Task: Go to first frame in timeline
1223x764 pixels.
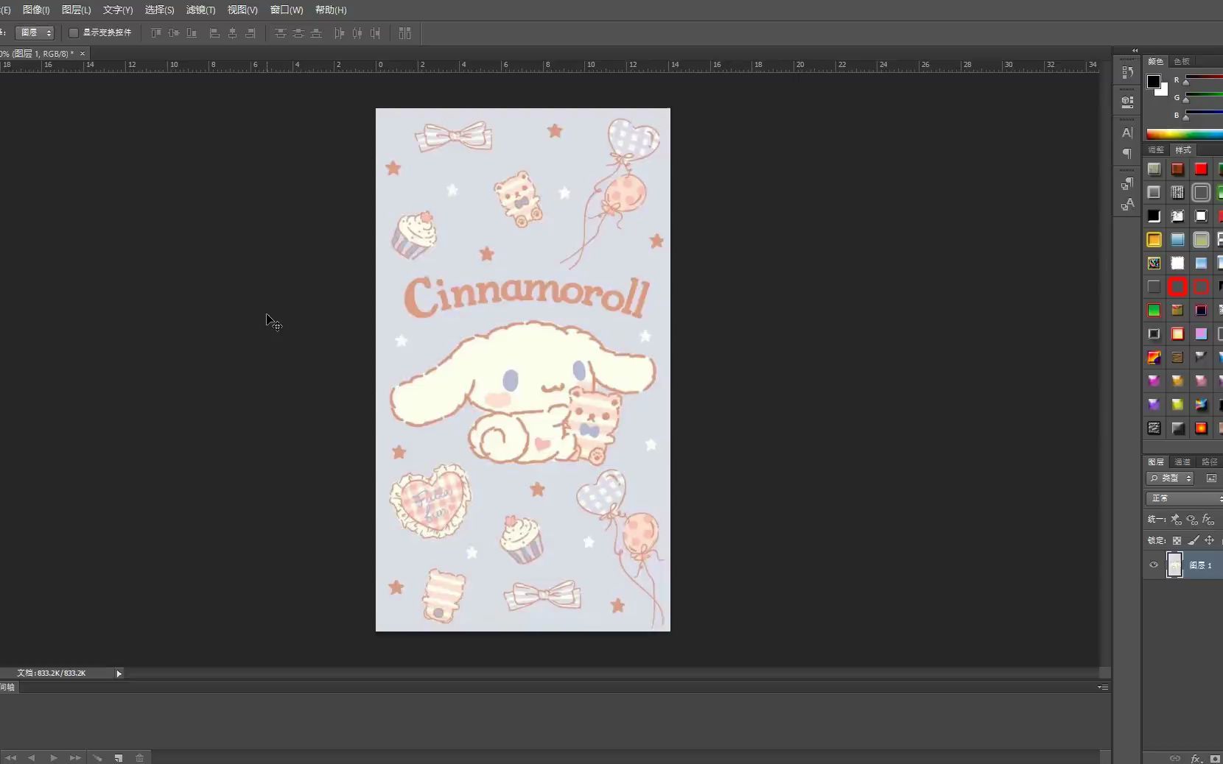Action: pyautogui.click(x=10, y=757)
